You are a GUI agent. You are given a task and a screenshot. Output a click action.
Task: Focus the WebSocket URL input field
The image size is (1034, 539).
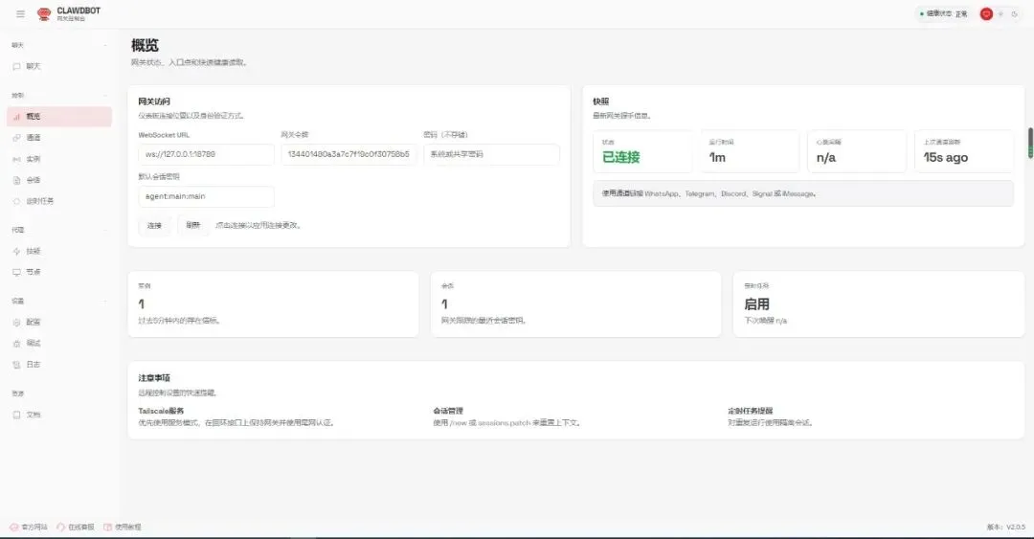[x=207, y=154]
